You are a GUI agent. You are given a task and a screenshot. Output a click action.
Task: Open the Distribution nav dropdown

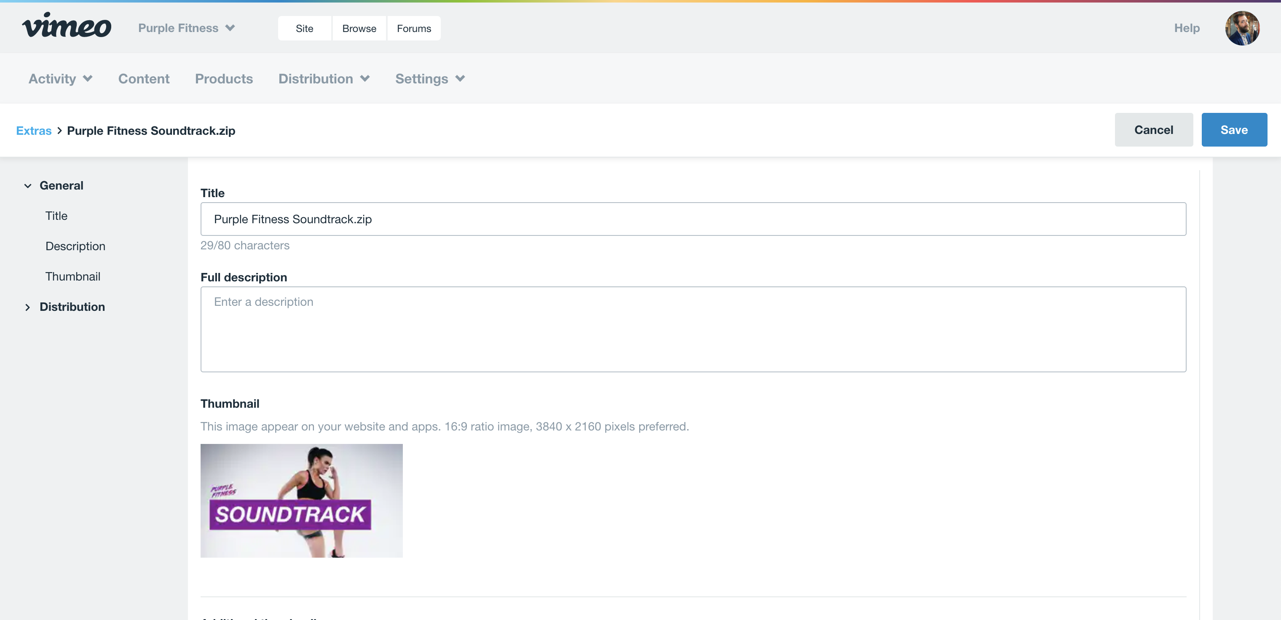(324, 79)
